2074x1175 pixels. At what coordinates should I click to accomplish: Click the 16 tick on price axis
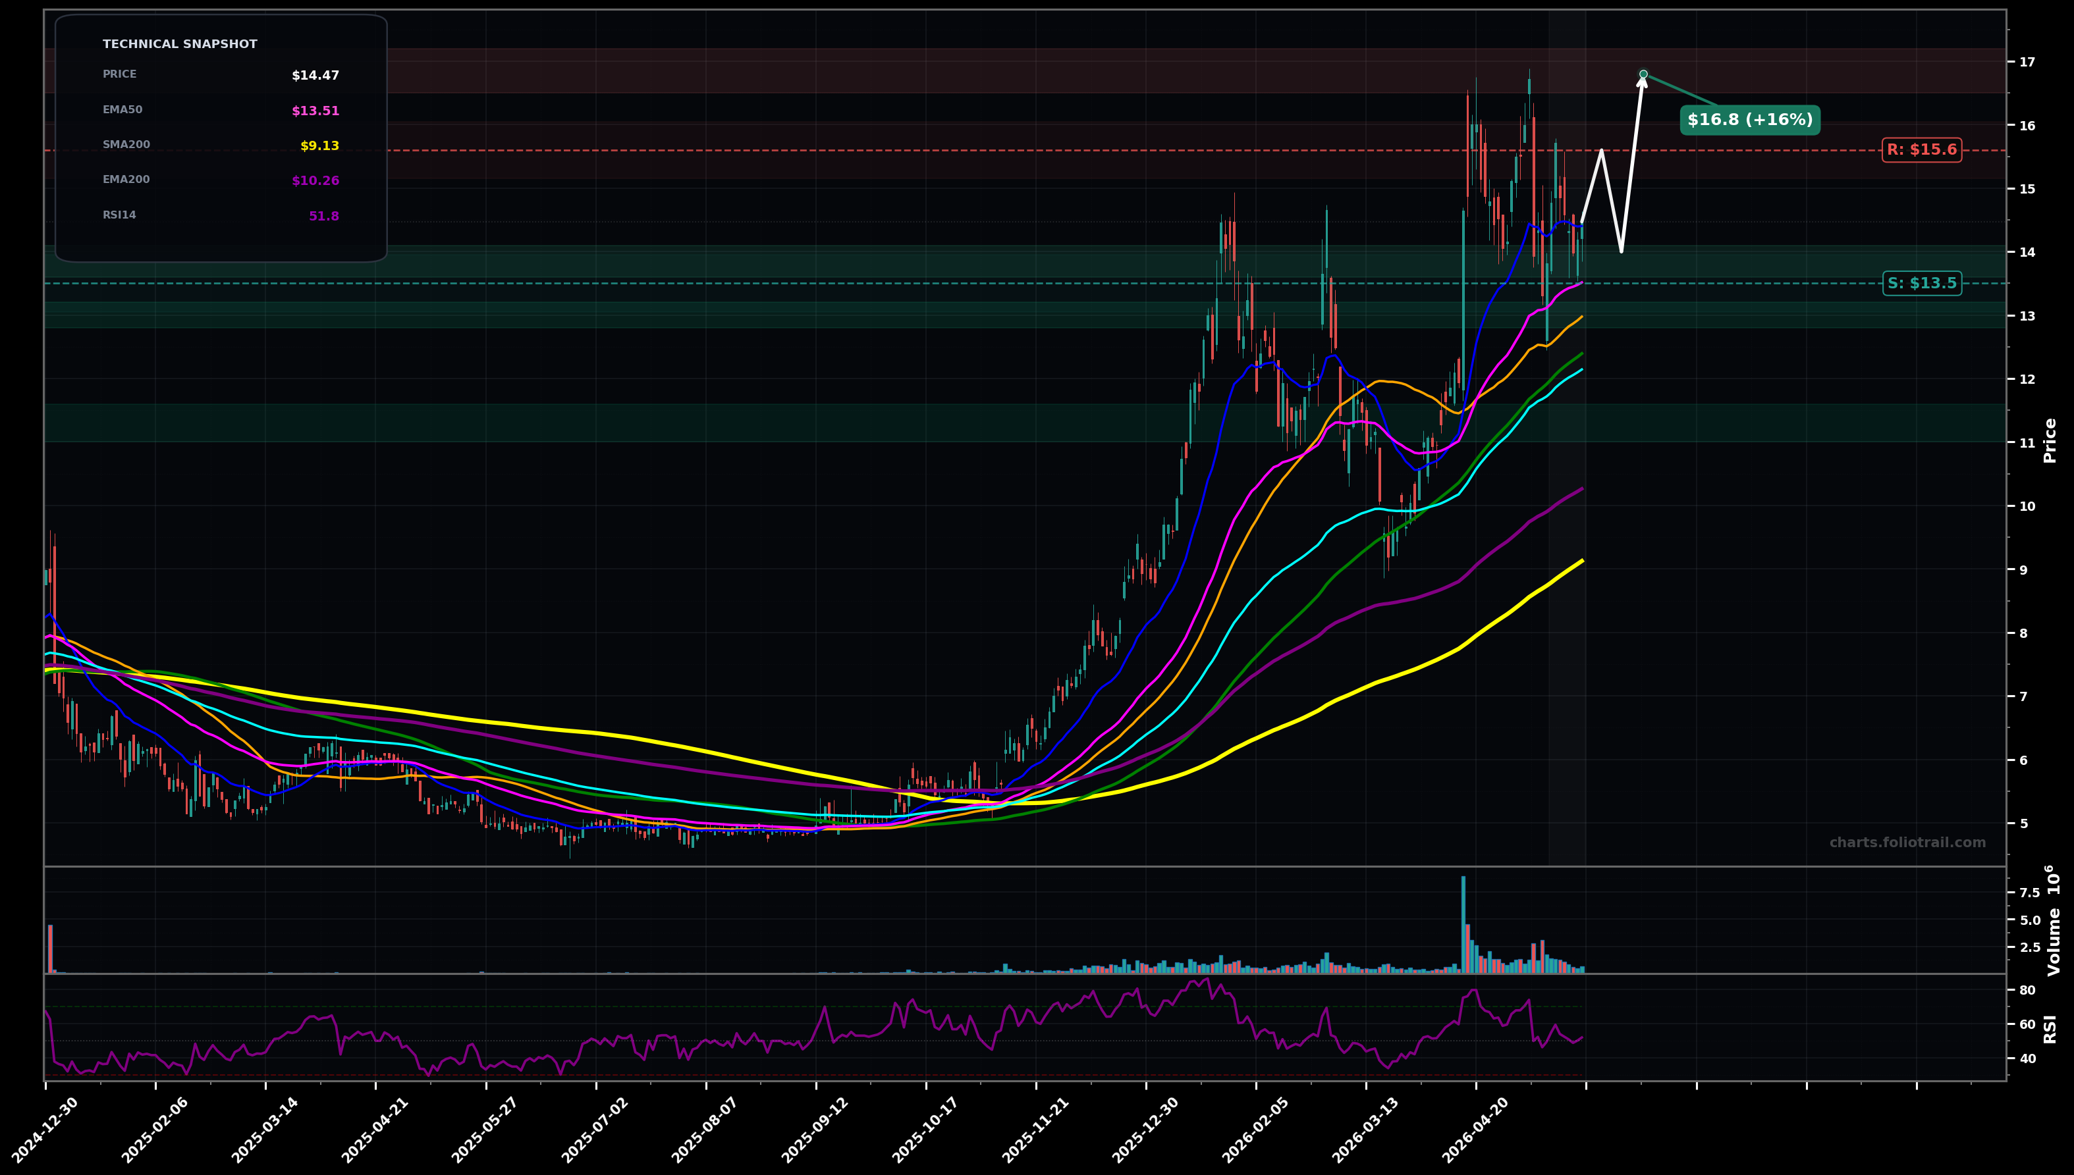click(2027, 126)
